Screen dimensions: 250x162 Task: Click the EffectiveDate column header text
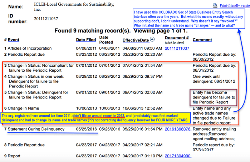(x=136, y=40)
